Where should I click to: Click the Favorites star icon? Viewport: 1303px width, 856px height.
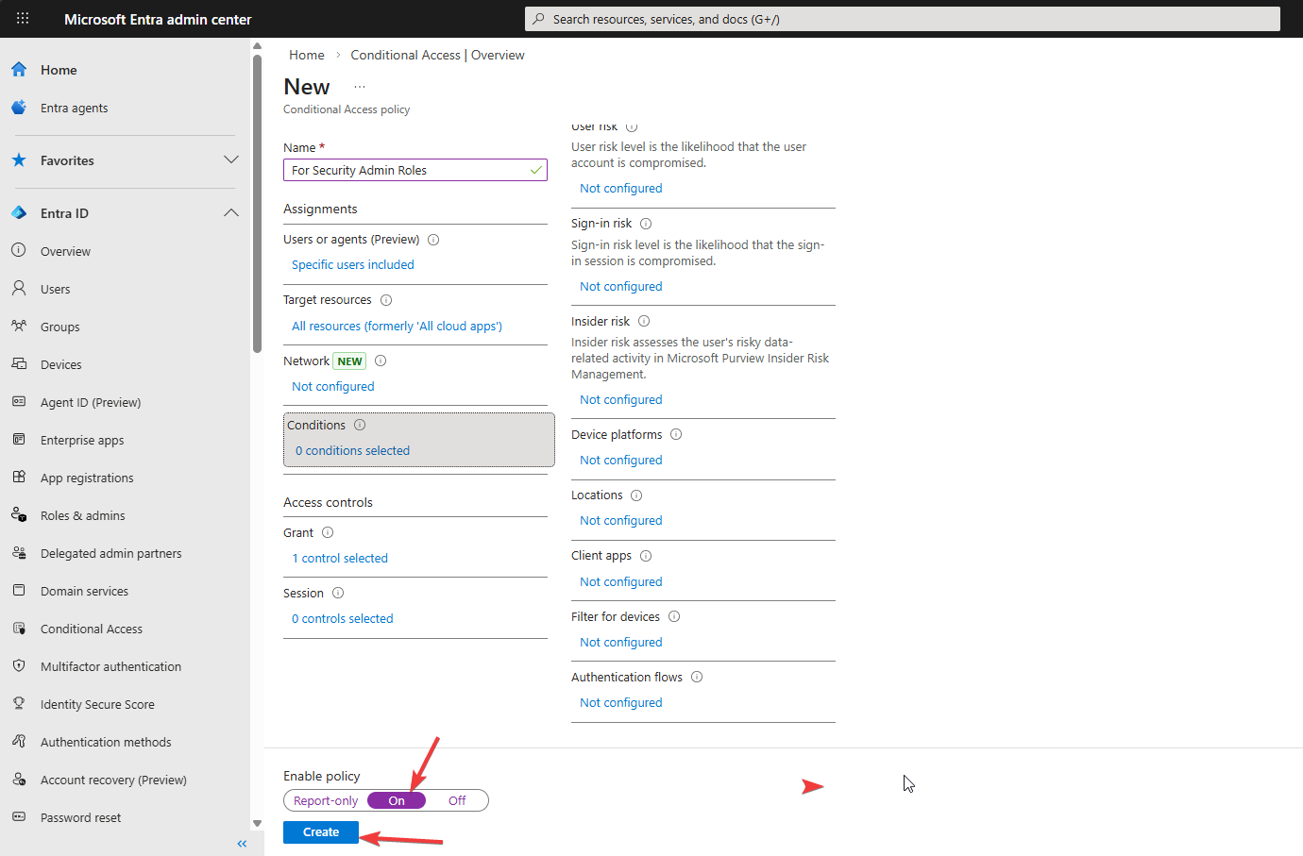tap(19, 159)
